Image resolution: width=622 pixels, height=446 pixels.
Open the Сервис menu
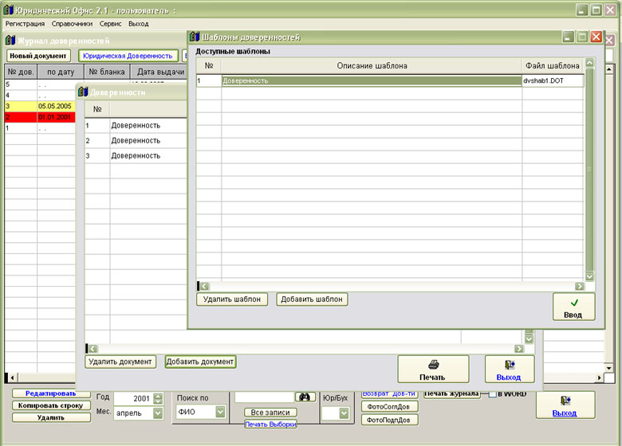coord(110,24)
